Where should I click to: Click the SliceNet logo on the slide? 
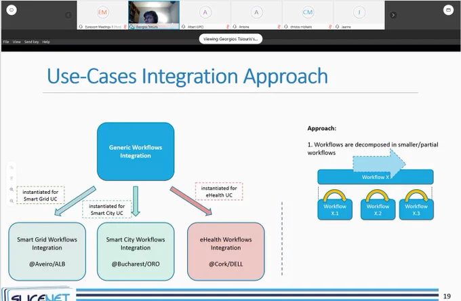(x=37, y=294)
